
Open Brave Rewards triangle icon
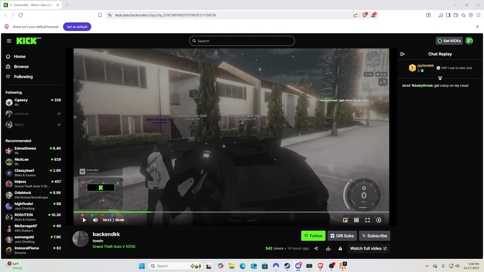pyautogui.click(x=374, y=15)
